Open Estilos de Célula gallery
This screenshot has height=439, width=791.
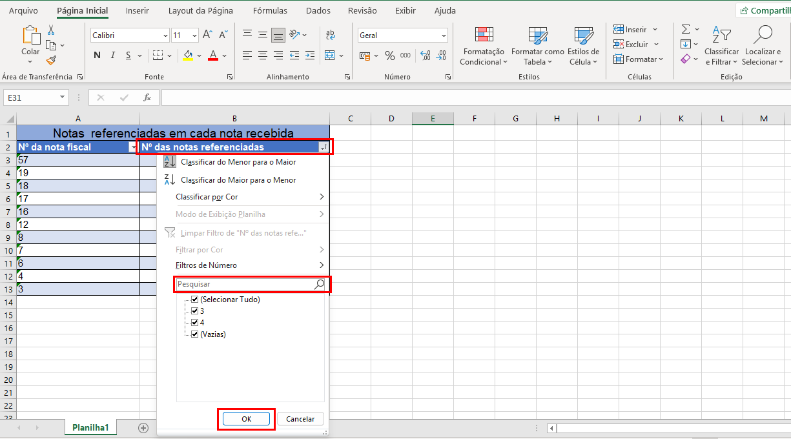(583, 46)
